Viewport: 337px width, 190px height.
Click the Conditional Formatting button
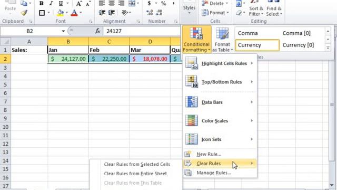click(196, 40)
